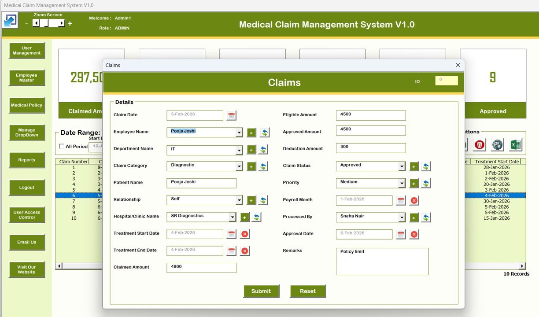Go to Reports in the sidebar
The image size is (539, 317).
[27, 160]
